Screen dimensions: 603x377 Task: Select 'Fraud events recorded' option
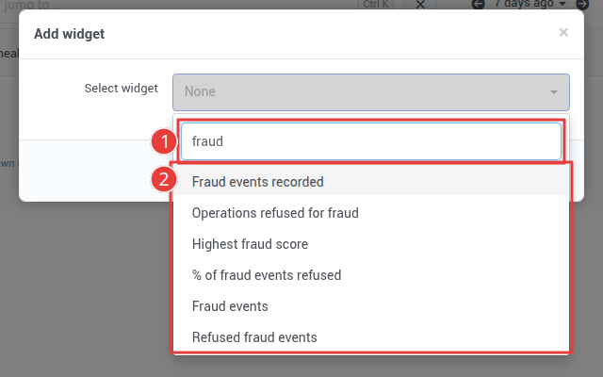click(371, 182)
